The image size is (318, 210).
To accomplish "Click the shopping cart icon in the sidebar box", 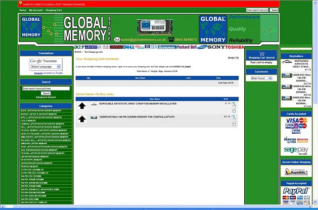I will [x=261, y=54].
